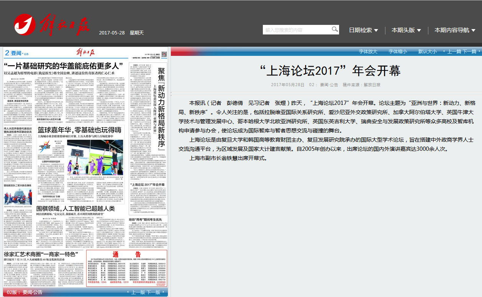Screen dimensions: 482x297
Task: Open the 本期内容导航 dropdown
Action: 455,30
